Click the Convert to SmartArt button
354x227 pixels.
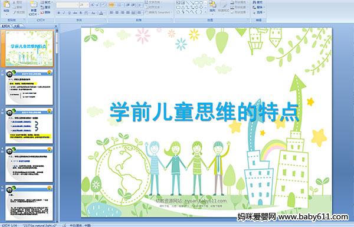159,12
